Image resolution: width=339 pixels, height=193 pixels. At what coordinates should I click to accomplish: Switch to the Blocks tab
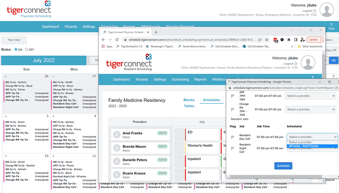189,100
